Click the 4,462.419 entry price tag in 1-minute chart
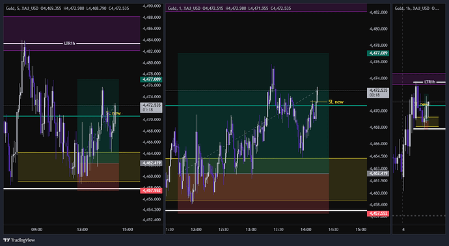The width and height of the screenshot is (449, 246). (x=378, y=174)
